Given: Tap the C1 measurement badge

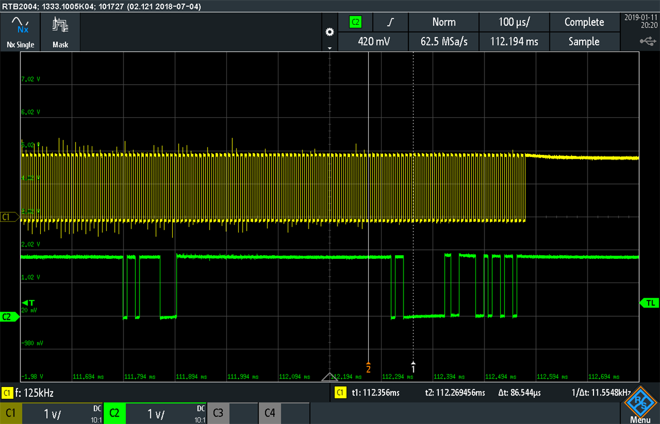Looking at the screenshot, I should [x=8, y=393].
